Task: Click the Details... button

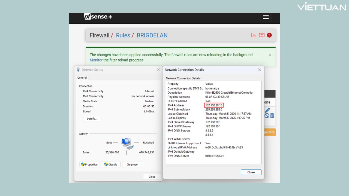Action: click(92, 119)
